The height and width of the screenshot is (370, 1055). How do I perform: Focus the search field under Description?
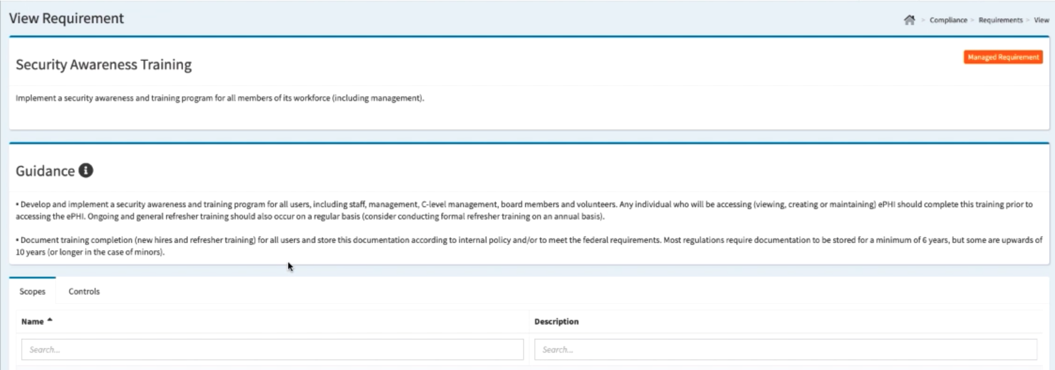click(x=785, y=349)
